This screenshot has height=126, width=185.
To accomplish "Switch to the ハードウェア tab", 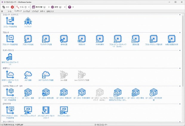I will point(27,11).
